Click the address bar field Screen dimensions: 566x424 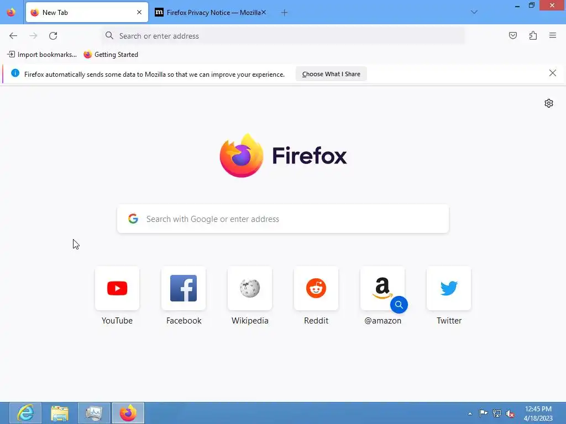[284, 36]
